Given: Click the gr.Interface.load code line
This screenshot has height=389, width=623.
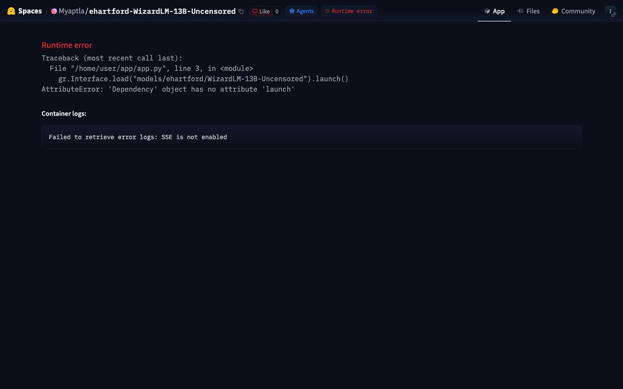Looking at the screenshot, I should (203, 79).
